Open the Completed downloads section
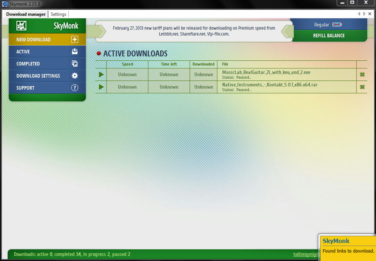376x261 pixels. pos(47,64)
